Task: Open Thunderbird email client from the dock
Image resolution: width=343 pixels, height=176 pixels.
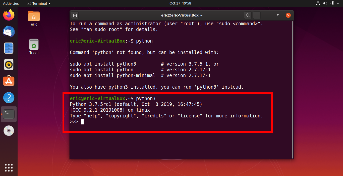Action: [x=9, y=32]
